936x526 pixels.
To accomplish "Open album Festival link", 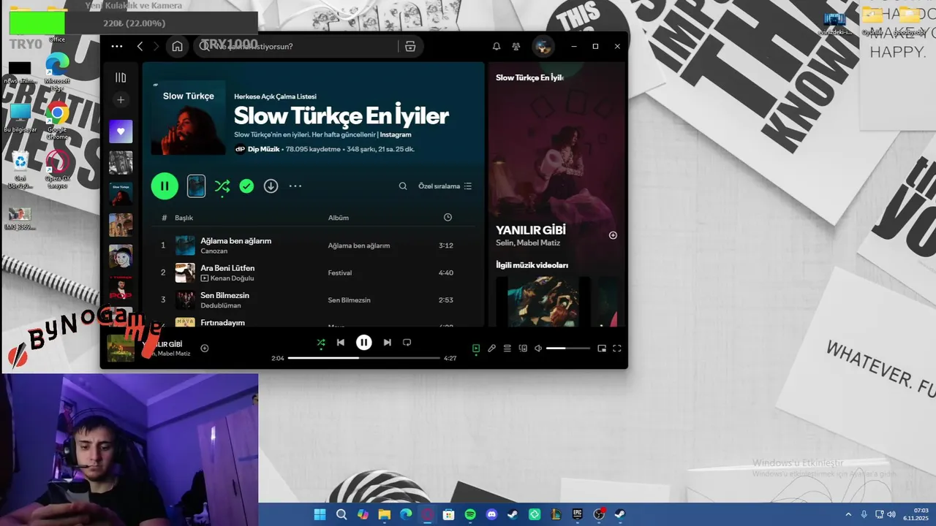I will tap(340, 272).
